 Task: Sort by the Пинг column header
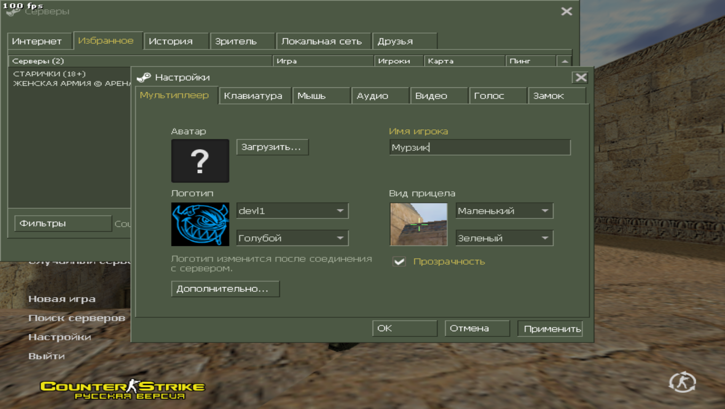coord(530,61)
